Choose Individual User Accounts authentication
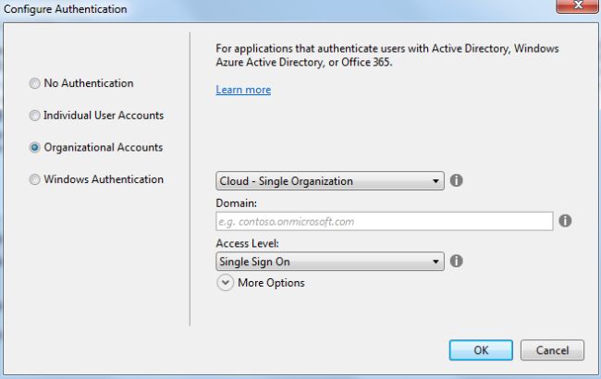This screenshot has width=601, height=379. (35, 116)
